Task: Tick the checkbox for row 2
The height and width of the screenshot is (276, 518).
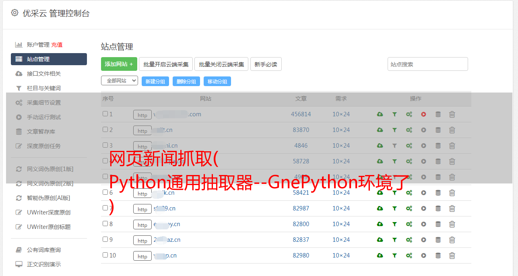Action: tap(105, 130)
